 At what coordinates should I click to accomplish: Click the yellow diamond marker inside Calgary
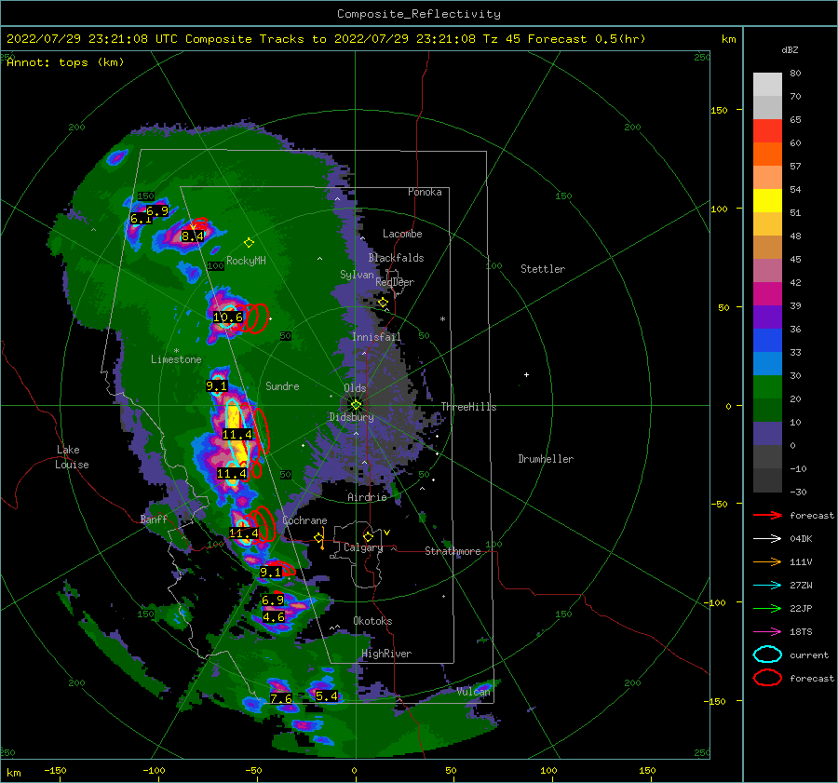368,536
